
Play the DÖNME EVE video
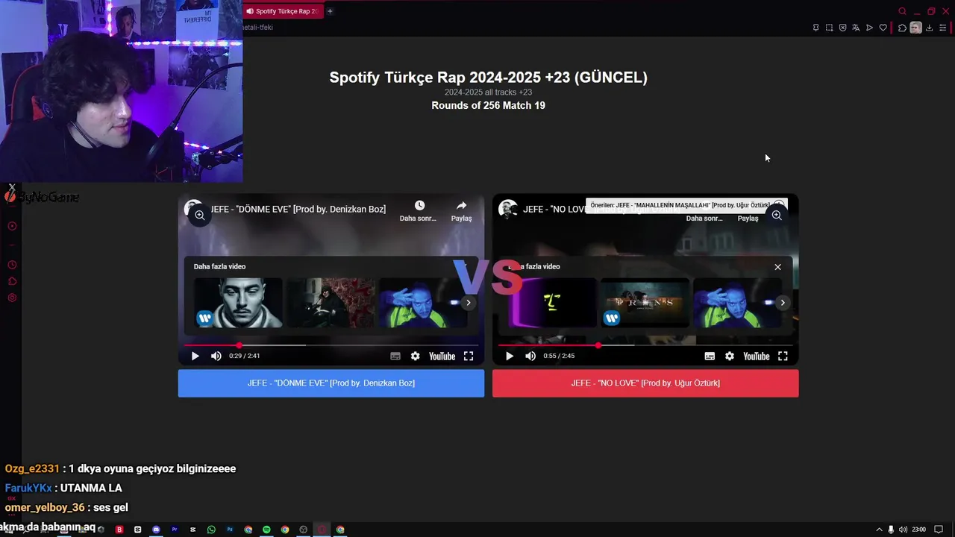click(x=195, y=357)
